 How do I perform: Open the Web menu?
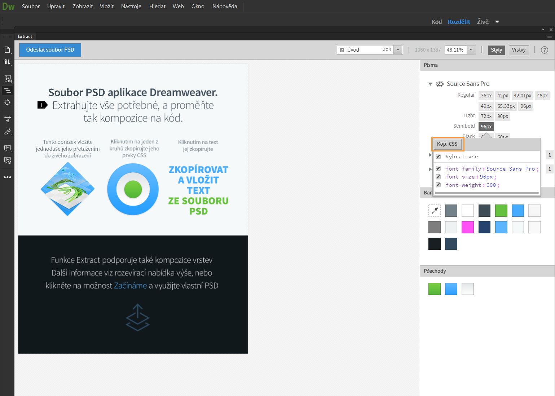[x=178, y=6]
